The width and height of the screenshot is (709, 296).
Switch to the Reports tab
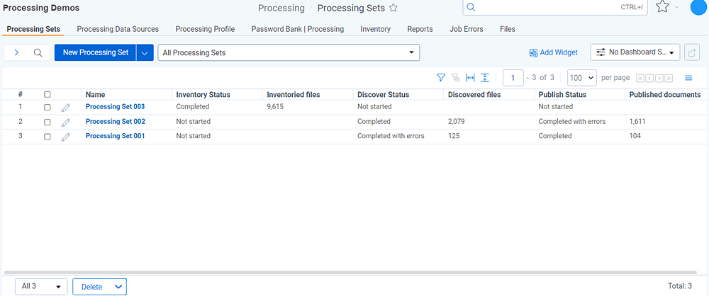coord(420,29)
